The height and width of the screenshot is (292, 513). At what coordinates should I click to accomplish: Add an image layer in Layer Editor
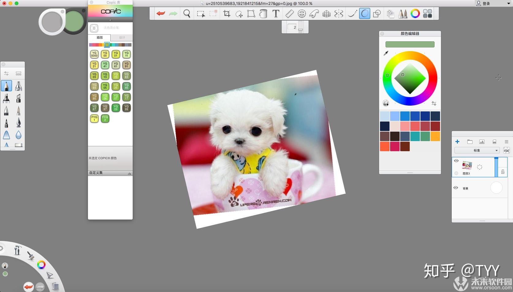click(482, 142)
